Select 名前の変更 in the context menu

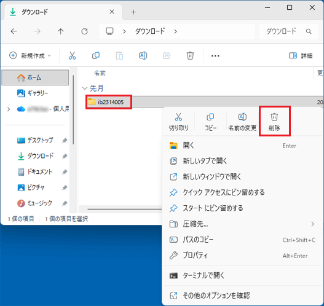point(242,122)
